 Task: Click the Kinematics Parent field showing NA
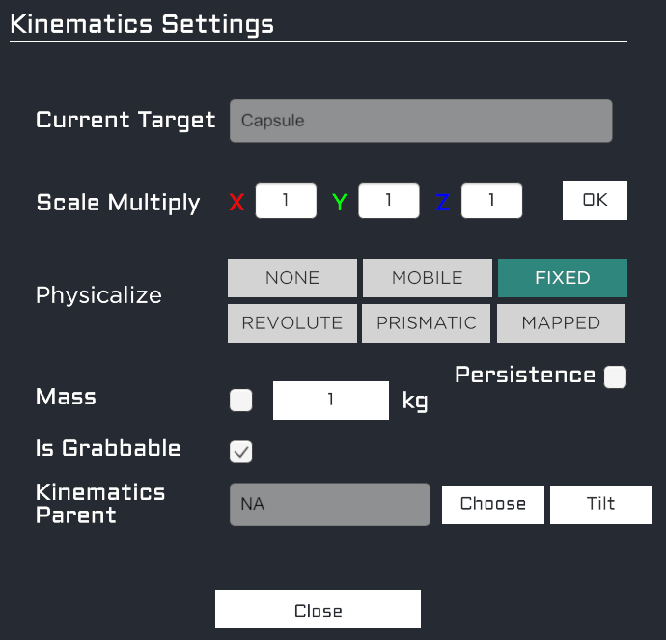click(x=329, y=505)
